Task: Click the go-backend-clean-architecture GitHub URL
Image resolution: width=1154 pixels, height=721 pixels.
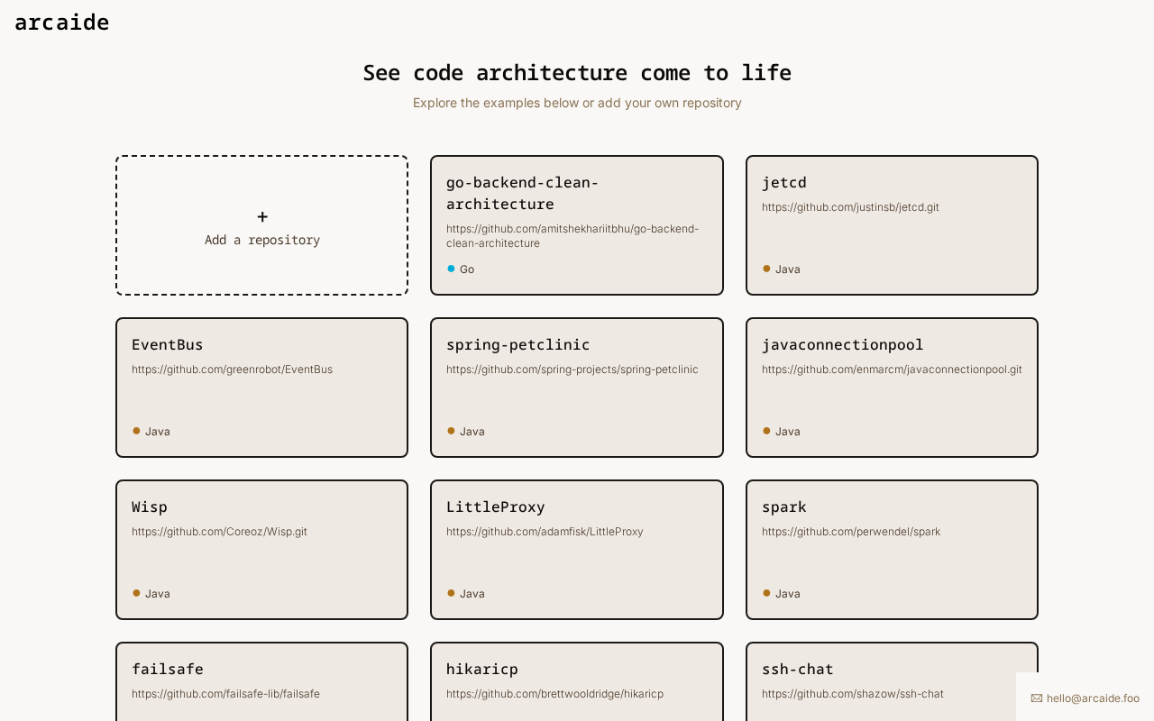Action: [572, 236]
